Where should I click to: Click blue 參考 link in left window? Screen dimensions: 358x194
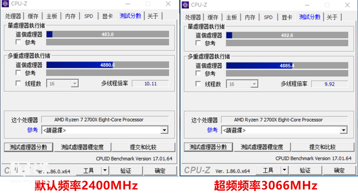click(x=32, y=130)
